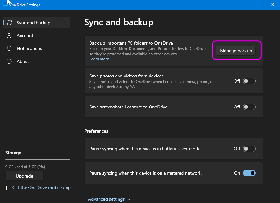The image size is (280, 203).
Task: Go to the Notifications section
Action: click(36, 48)
